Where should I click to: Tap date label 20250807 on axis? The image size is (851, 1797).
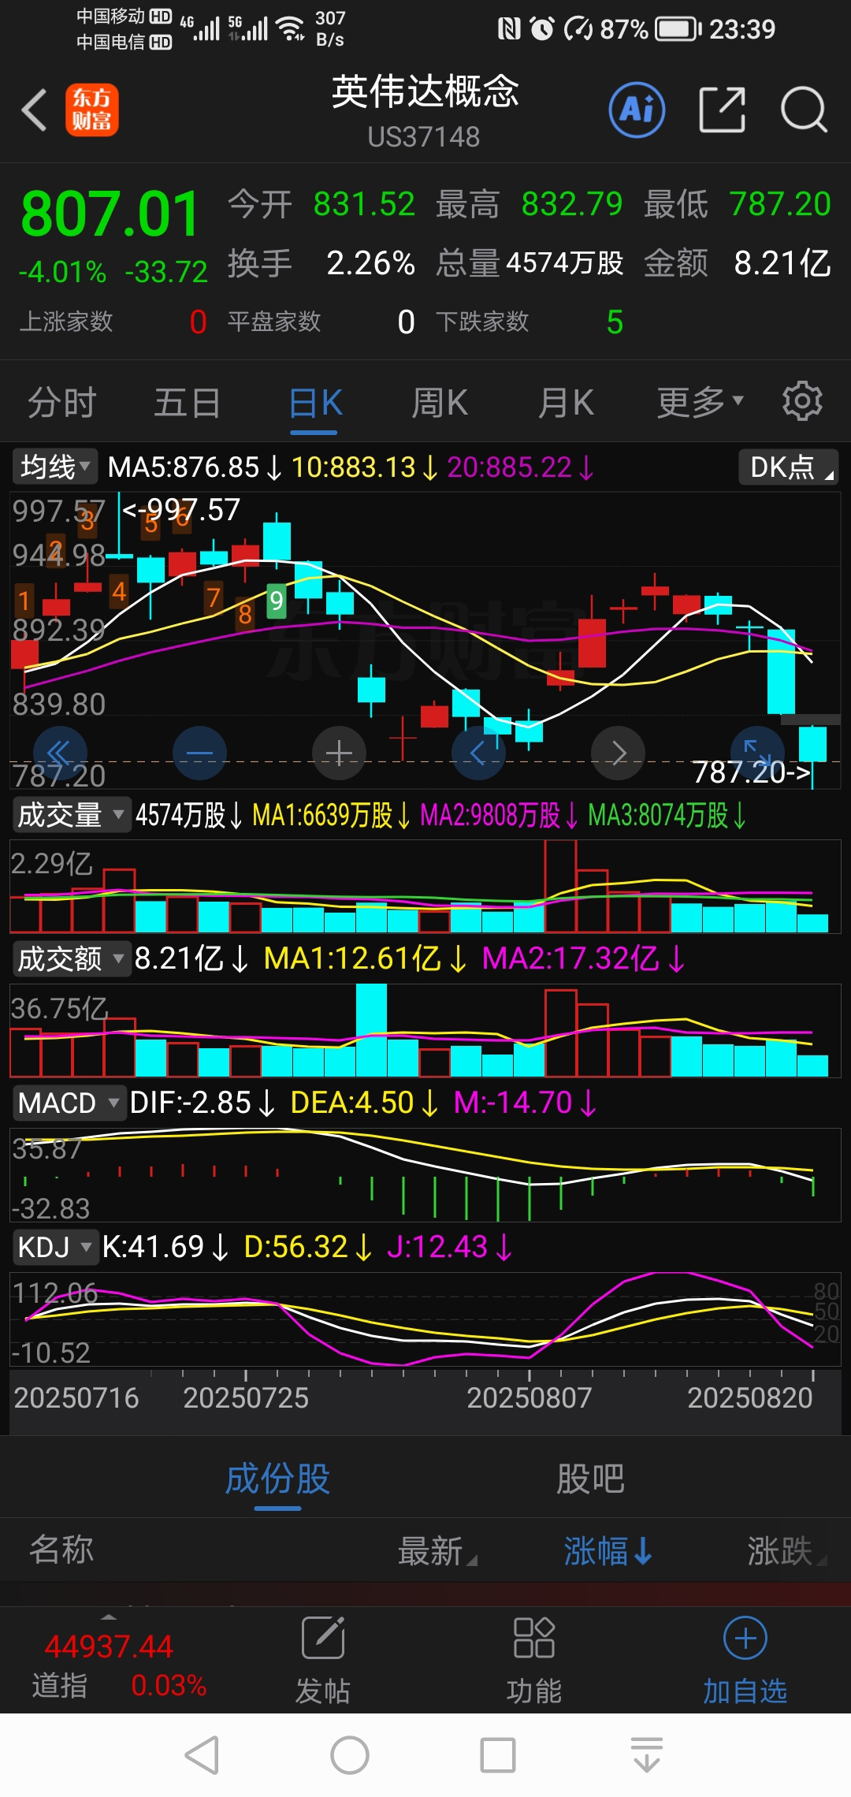point(529,1397)
